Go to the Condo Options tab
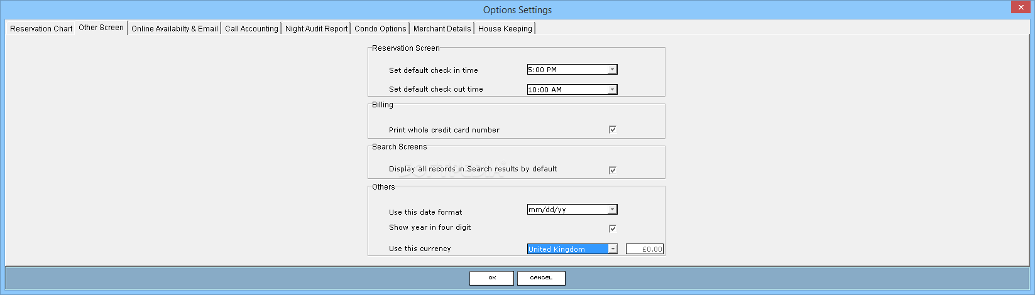This screenshot has height=295, width=1035. tap(380, 28)
